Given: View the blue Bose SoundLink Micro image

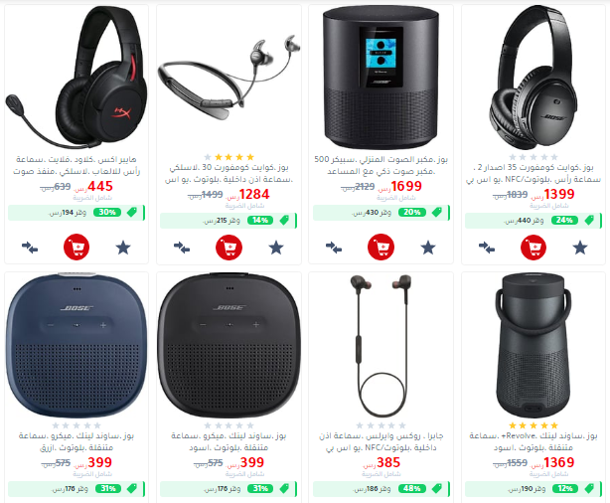Looking at the screenshot, I should point(76,346).
